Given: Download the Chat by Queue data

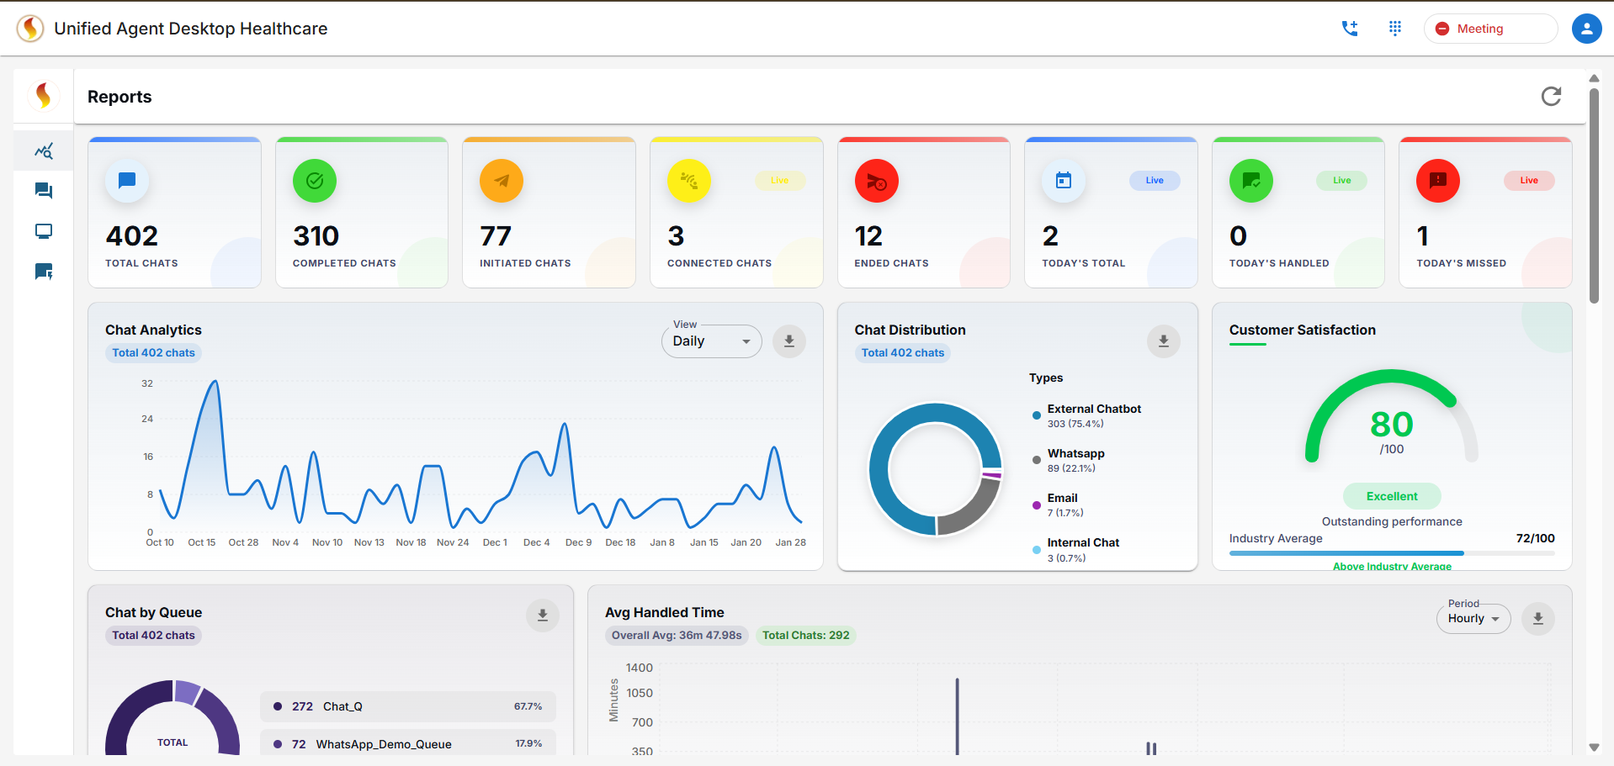Looking at the screenshot, I should point(542,615).
